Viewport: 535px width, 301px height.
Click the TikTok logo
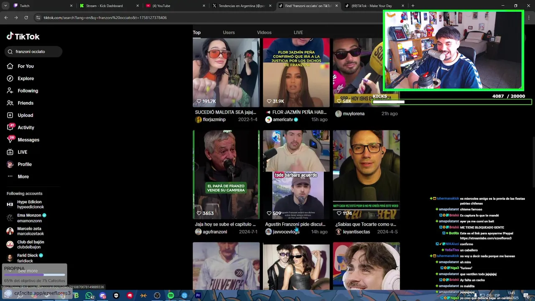click(x=23, y=36)
